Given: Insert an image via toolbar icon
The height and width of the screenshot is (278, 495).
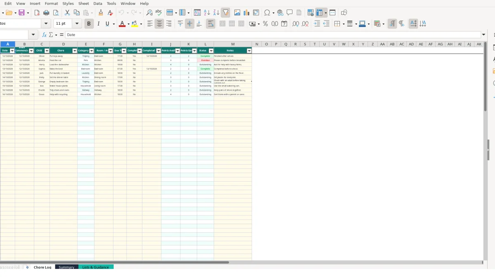Looking at the screenshot, I should click(x=237, y=13).
